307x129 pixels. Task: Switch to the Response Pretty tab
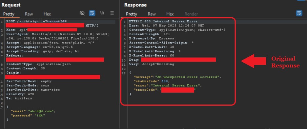click(x=132, y=14)
